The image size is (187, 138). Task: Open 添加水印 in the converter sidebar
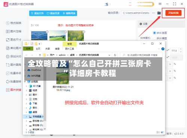click(x=14, y=57)
